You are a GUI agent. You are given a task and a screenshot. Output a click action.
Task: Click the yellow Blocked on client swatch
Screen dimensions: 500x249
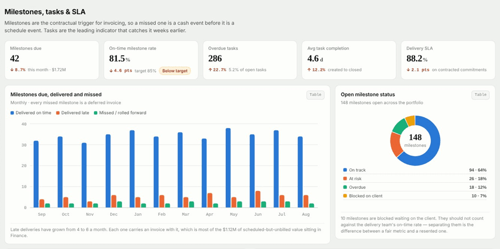click(x=345, y=196)
